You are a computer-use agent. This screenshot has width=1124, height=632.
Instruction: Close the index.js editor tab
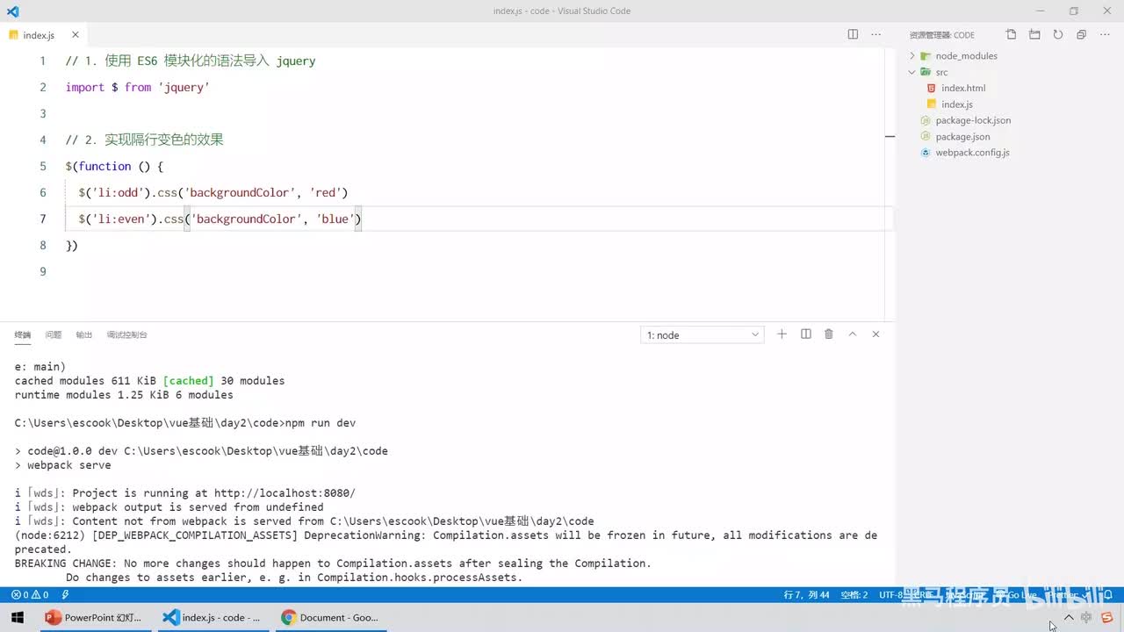(76, 35)
